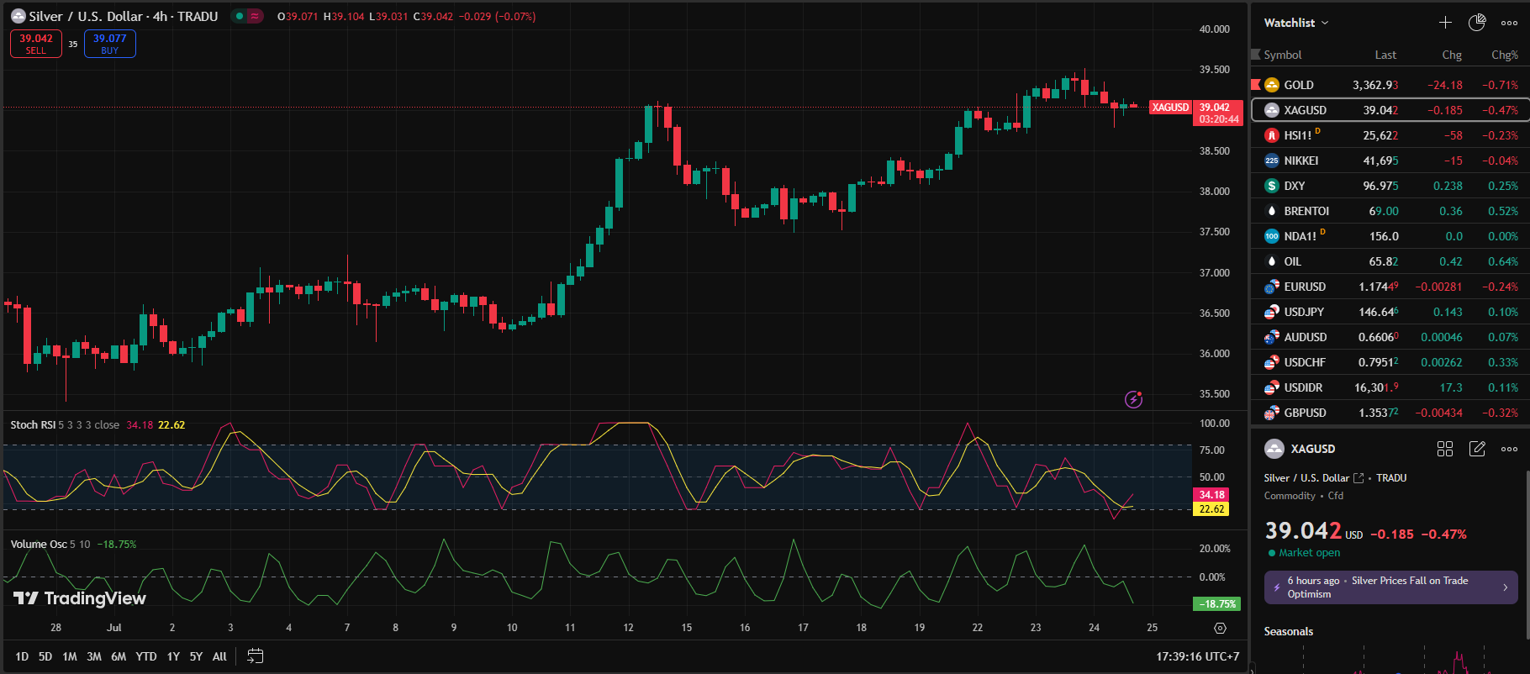The width and height of the screenshot is (1530, 674).
Task: Select the 1M time range
Action: (70, 656)
